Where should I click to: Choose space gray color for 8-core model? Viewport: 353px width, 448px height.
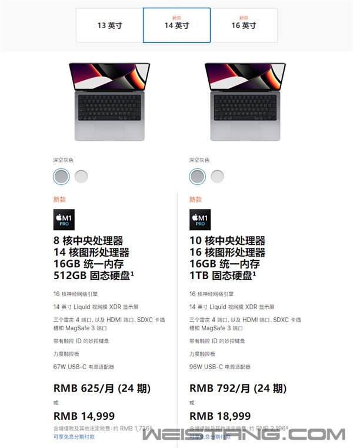click(x=61, y=177)
